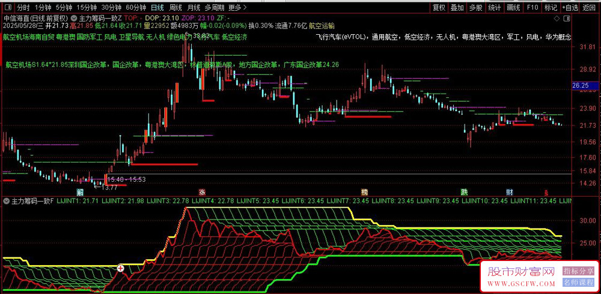This screenshot has width=601, height=294.
Task: Open F10 company info
Action: (x=532, y=7)
